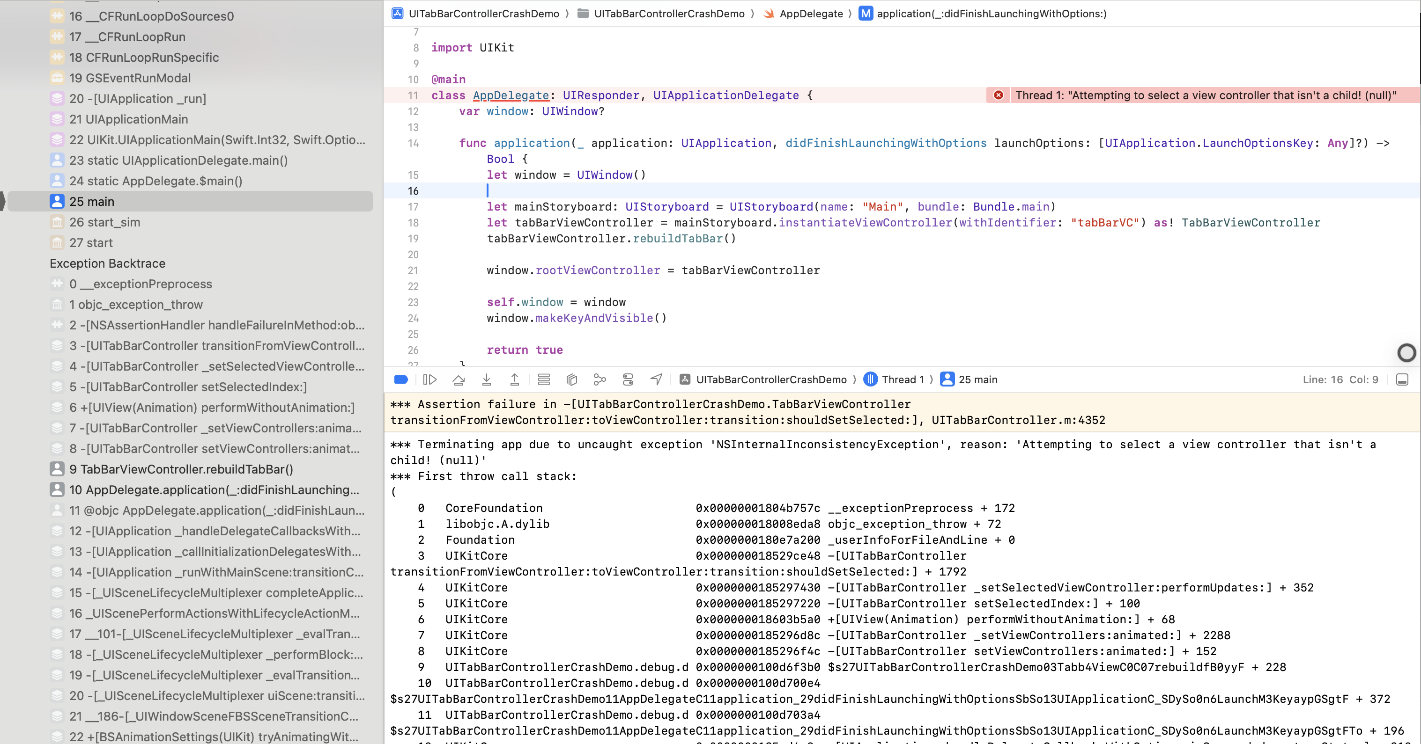
Task: Click Simulate Location arrow icon
Action: point(656,379)
